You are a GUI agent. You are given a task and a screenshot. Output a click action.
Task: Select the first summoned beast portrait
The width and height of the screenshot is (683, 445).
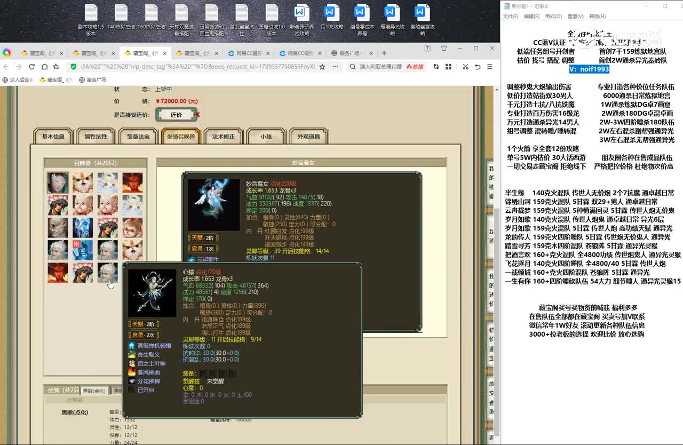point(58,182)
